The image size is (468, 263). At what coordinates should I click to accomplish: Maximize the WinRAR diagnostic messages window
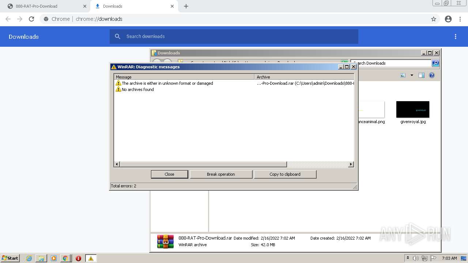[x=347, y=67]
